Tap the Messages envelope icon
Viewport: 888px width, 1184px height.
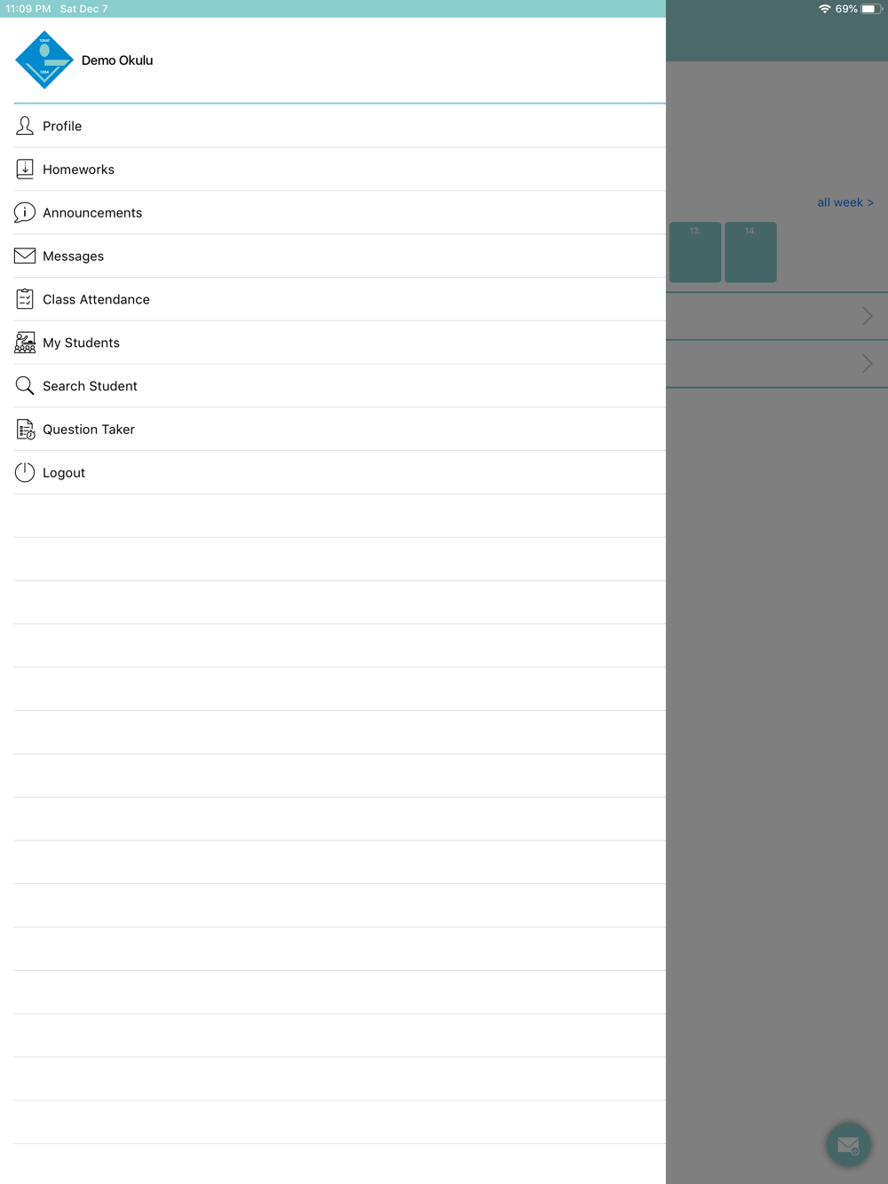pyautogui.click(x=25, y=256)
